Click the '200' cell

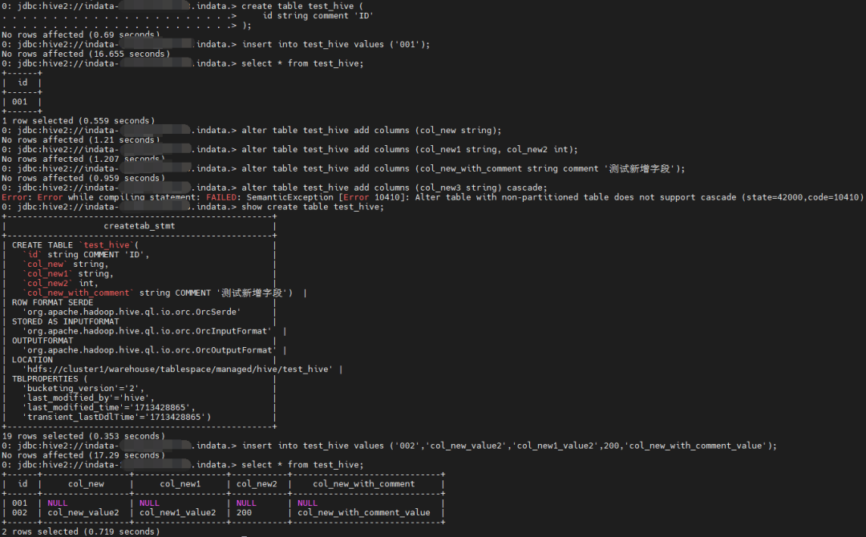tap(244, 513)
